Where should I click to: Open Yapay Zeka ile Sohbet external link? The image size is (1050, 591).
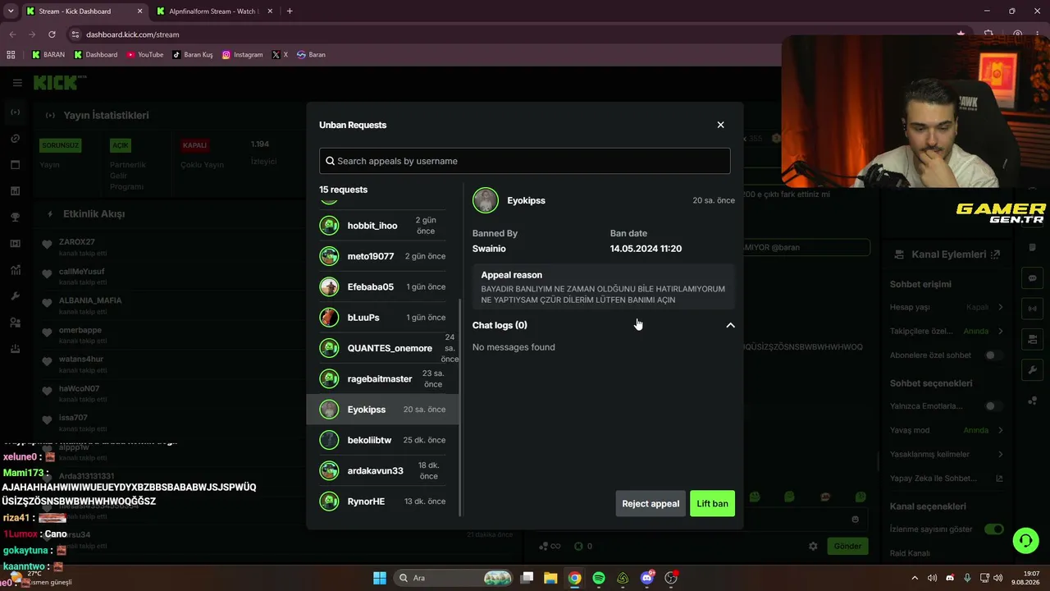click(999, 479)
